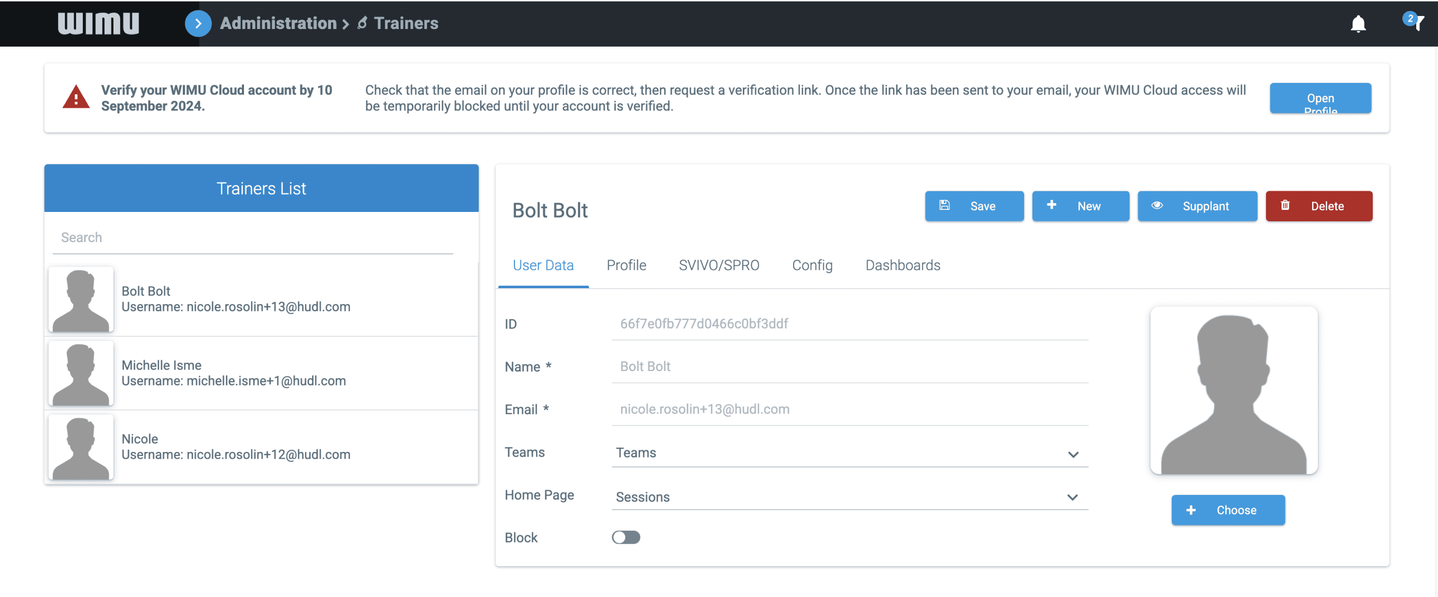Image resolution: width=1438 pixels, height=597 pixels.
Task: Click Michelle Isme's avatar thumbnail
Action: click(x=81, y=373)
